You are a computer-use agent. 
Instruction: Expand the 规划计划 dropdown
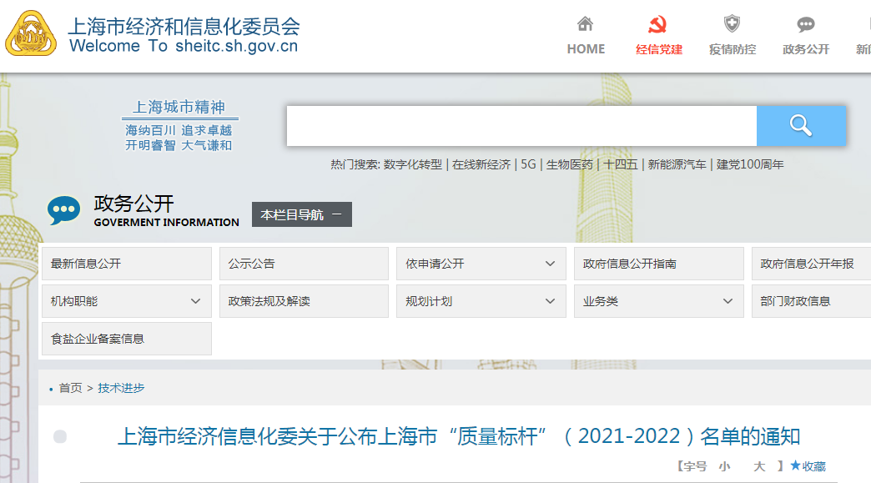pos(481,301)
